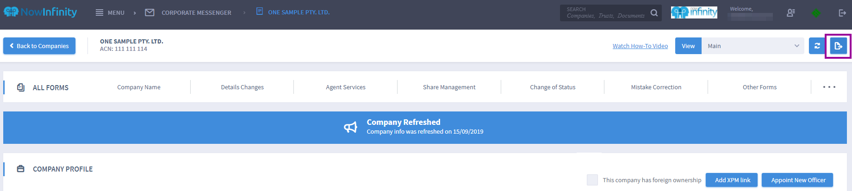The height and width of the screenshot is (191, 852).
Task: Click the Appoint New Officer button
Action: (x=798, y=180)
